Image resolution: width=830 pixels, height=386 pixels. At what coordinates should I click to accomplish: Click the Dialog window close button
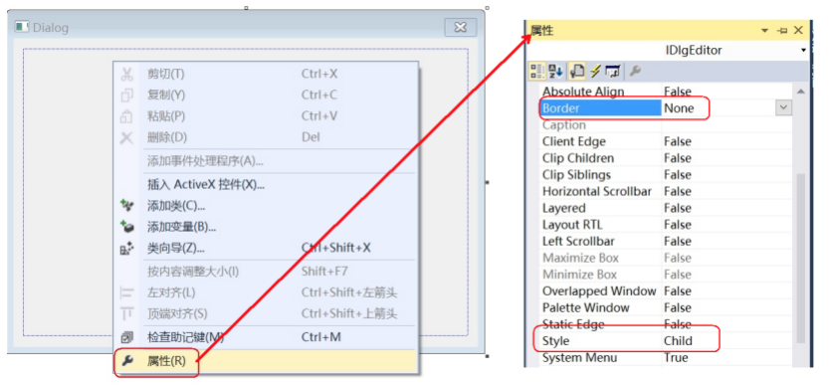[461, 27]
